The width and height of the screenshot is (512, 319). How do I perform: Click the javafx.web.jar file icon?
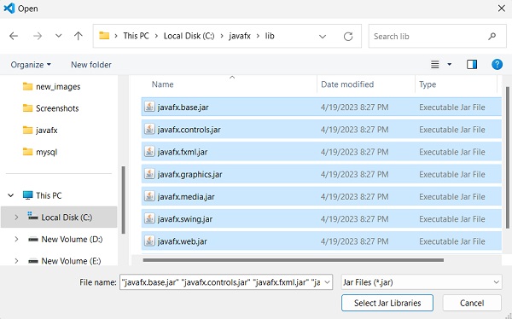149,241
